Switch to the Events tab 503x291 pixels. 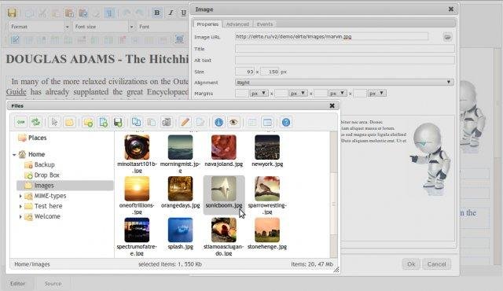click(265, 24)
